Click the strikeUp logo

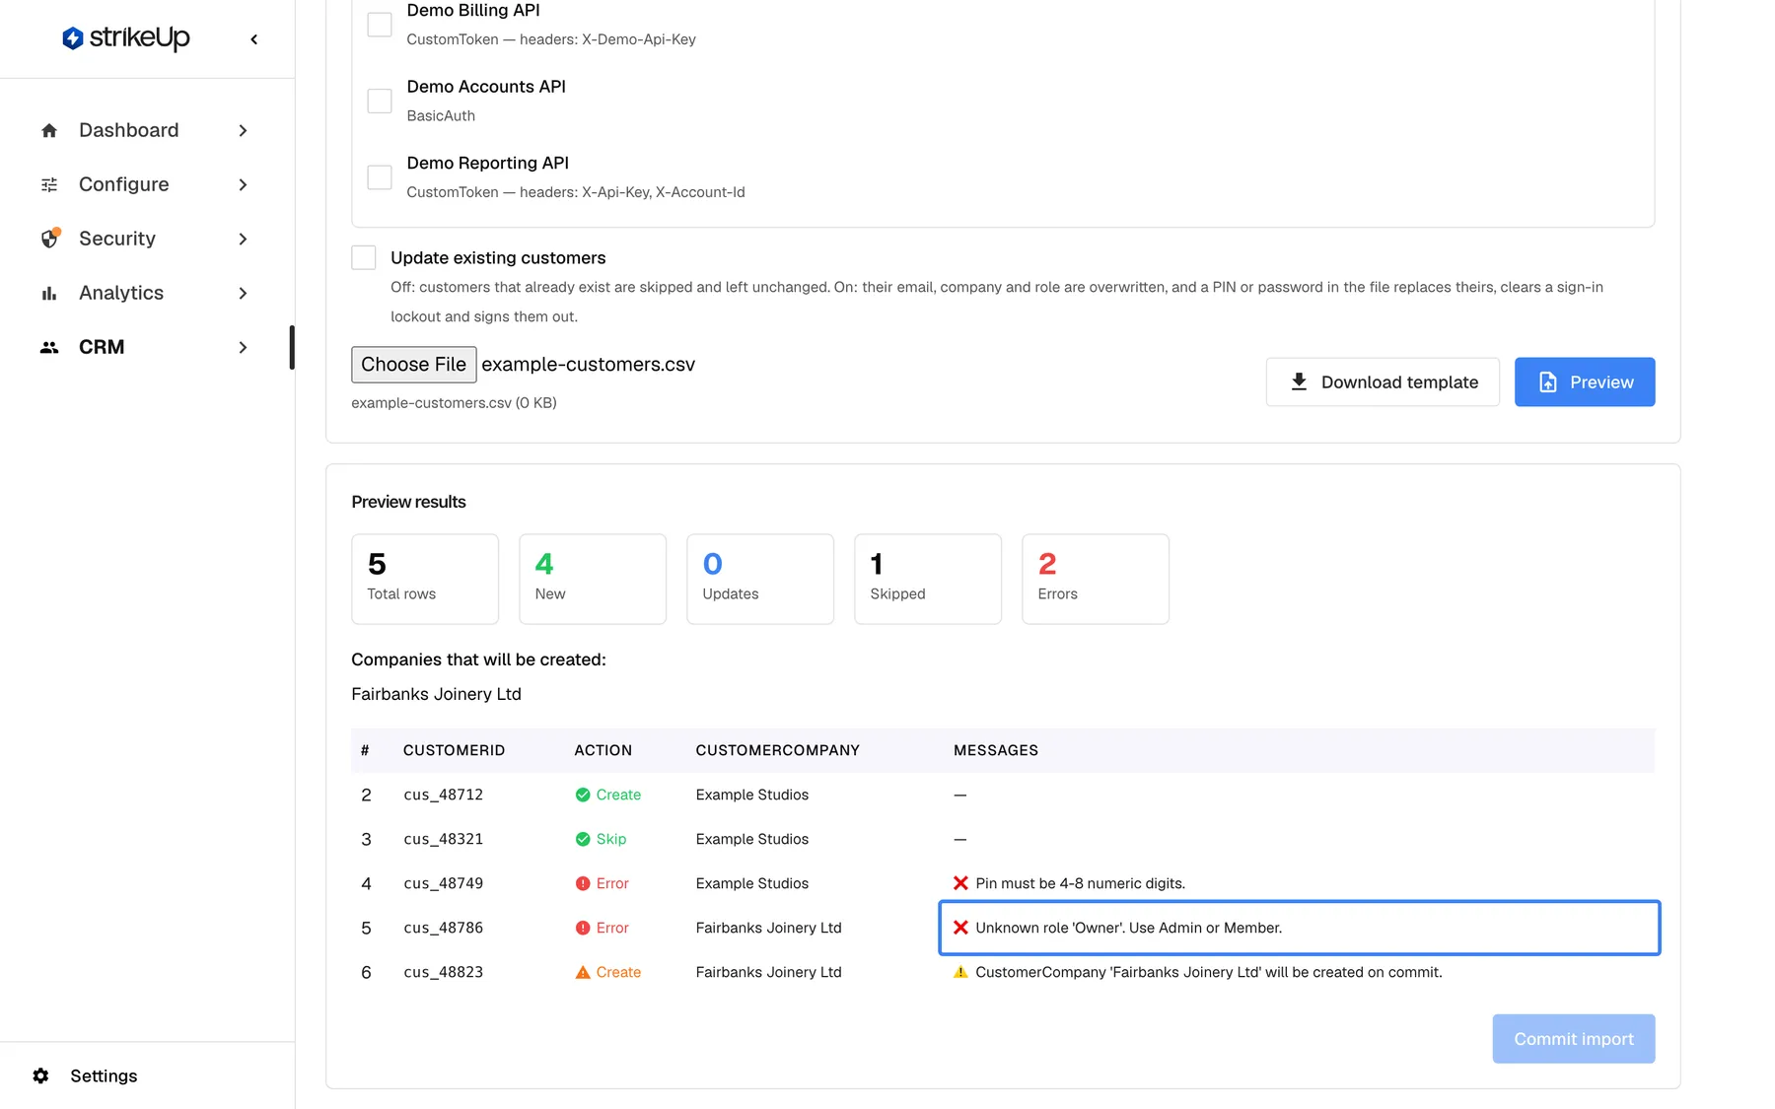[126, 38]
